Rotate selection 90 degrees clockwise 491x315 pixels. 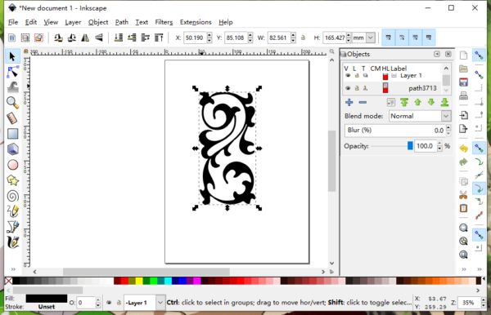[72, 38]
